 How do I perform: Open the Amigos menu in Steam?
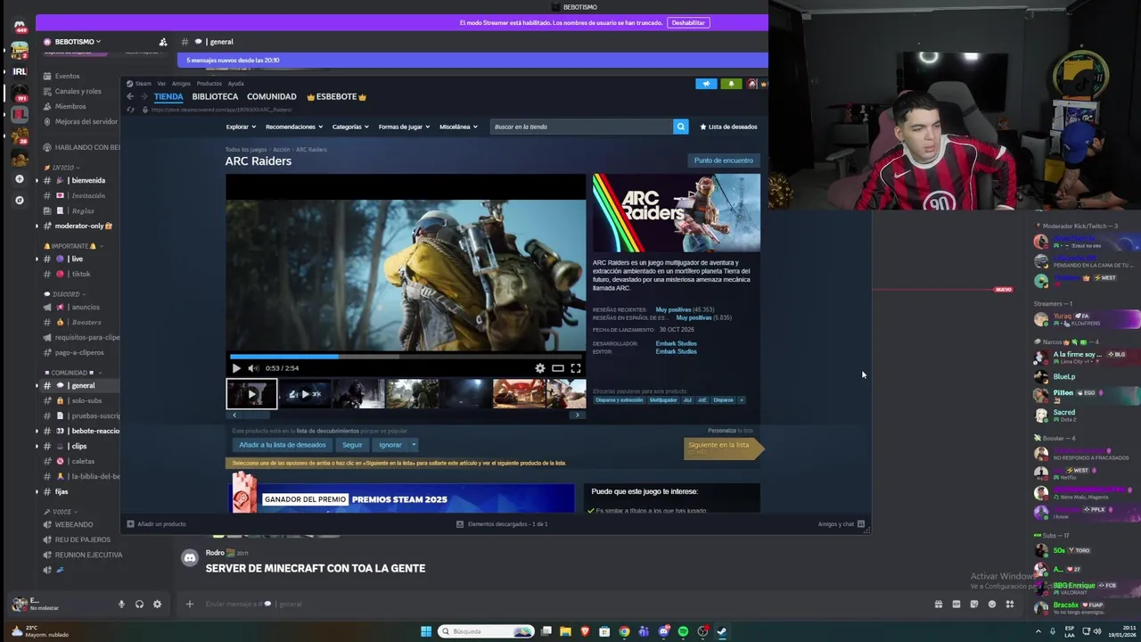tap(181, 84)
